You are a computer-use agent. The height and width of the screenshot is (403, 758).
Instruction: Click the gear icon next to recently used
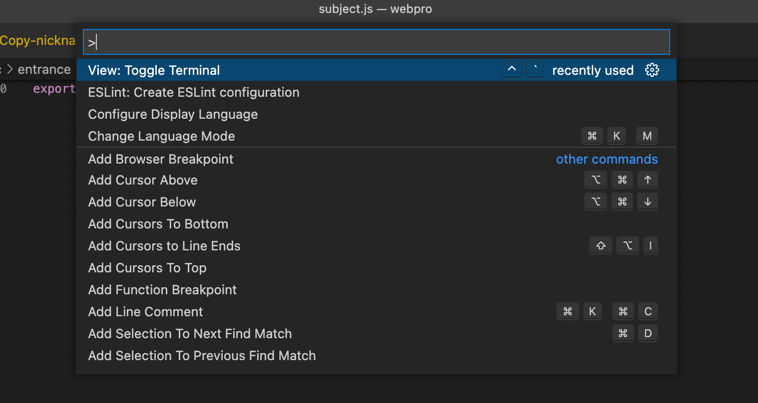tap(652, 70)
